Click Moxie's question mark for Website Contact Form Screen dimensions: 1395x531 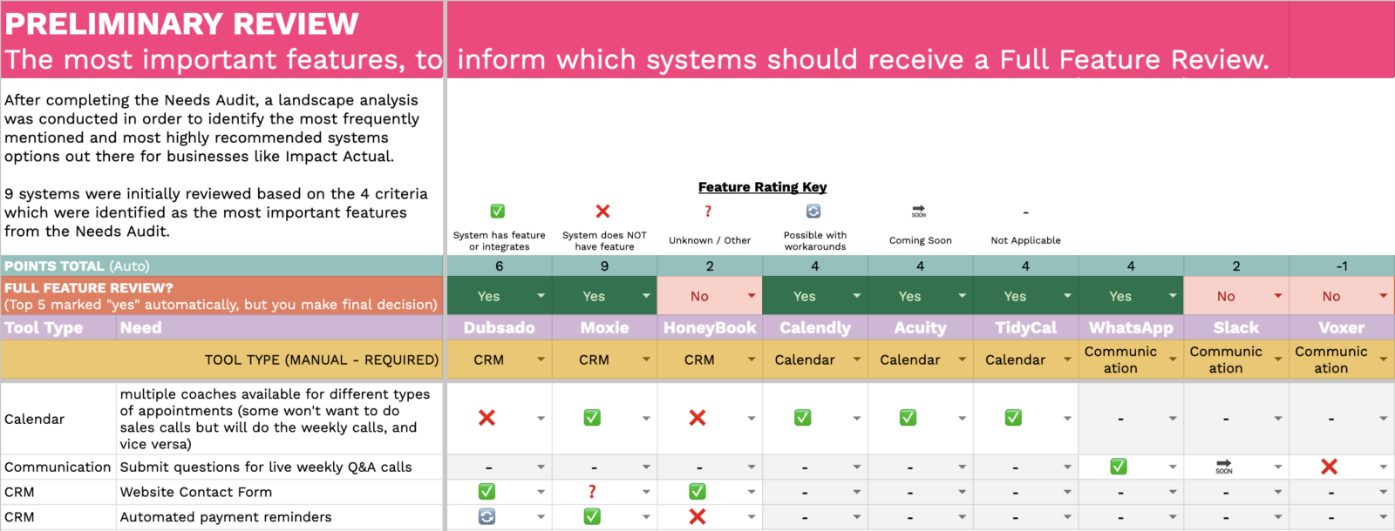(592, 492)
